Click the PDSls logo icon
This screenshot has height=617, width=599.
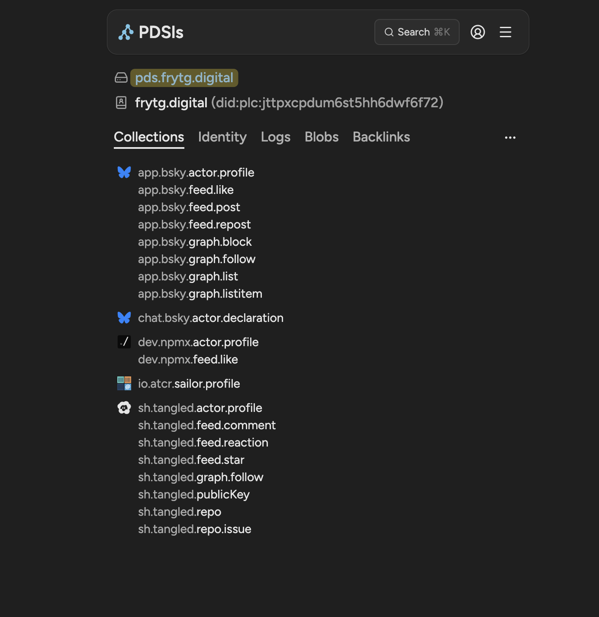pos(126,32)
